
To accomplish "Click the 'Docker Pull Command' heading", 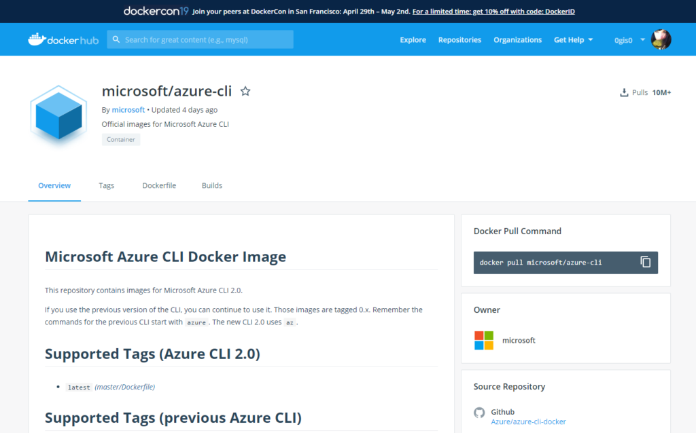I will pyautogui.click(x=517, y=231).
